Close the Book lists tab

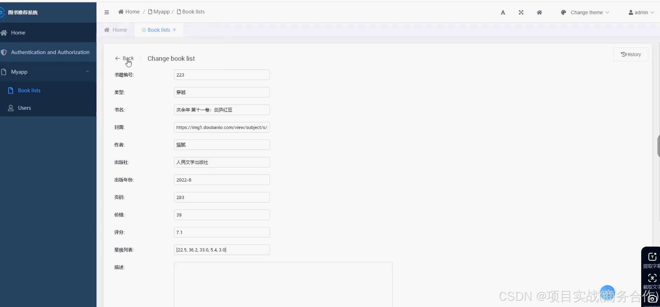(174, 30)
